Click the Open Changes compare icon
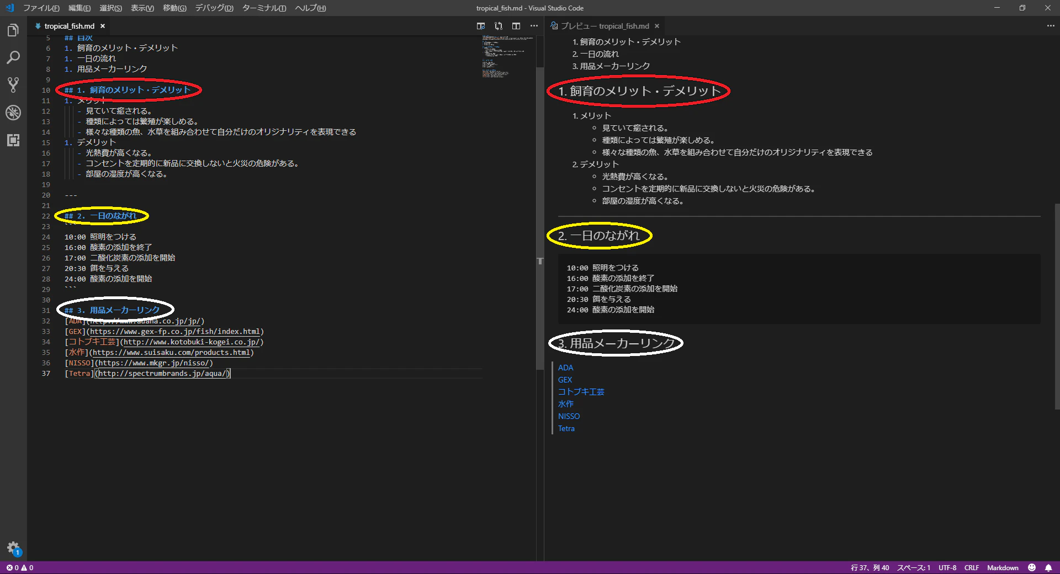This screenshot has width=1060, height=574. point(499,26)
